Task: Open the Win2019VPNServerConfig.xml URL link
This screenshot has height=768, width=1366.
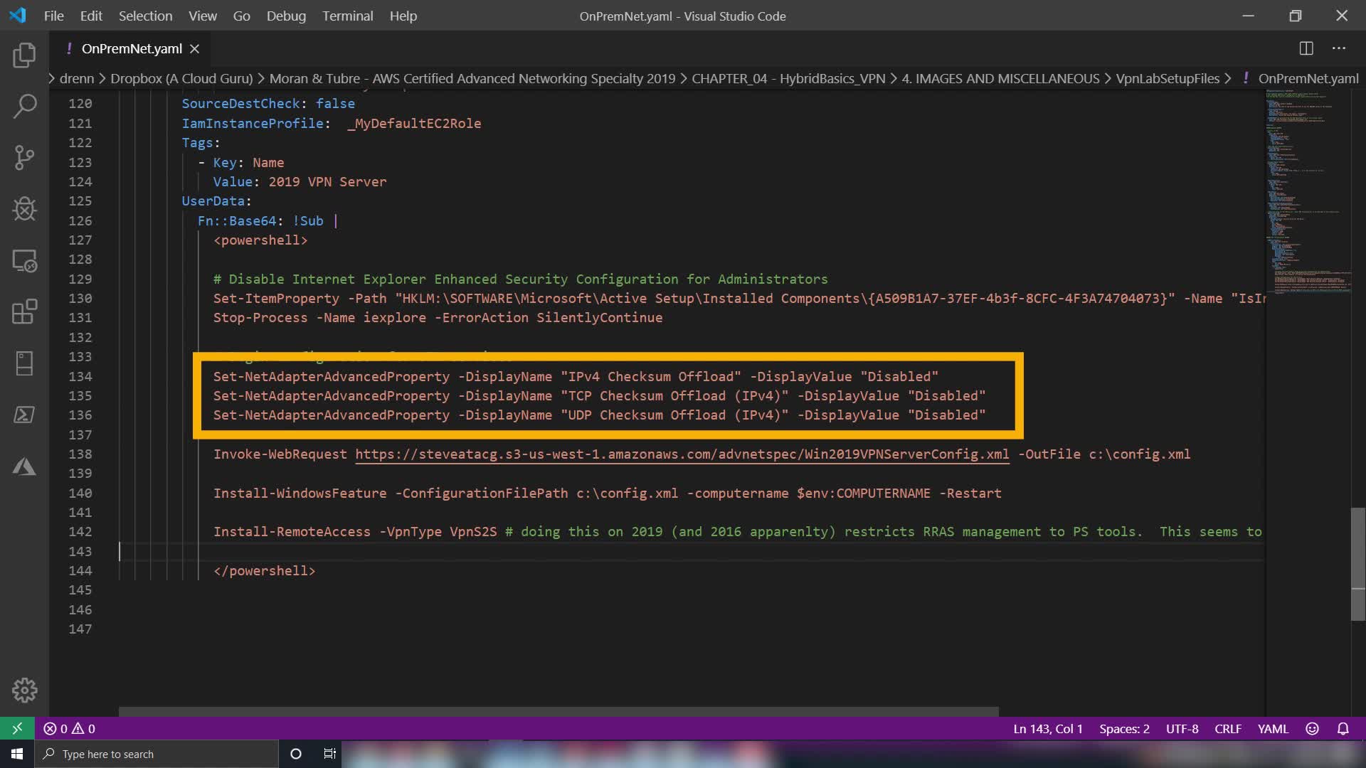Action: click(682, 454)
